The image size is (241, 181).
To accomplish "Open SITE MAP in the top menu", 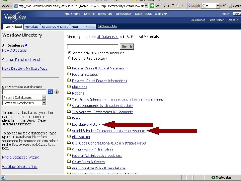I will (x=161, y=14).
